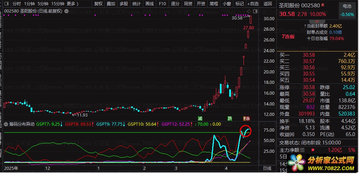Screen dimensions: 360x174
Task: Open the F10 company info
Action: point(162,4)
